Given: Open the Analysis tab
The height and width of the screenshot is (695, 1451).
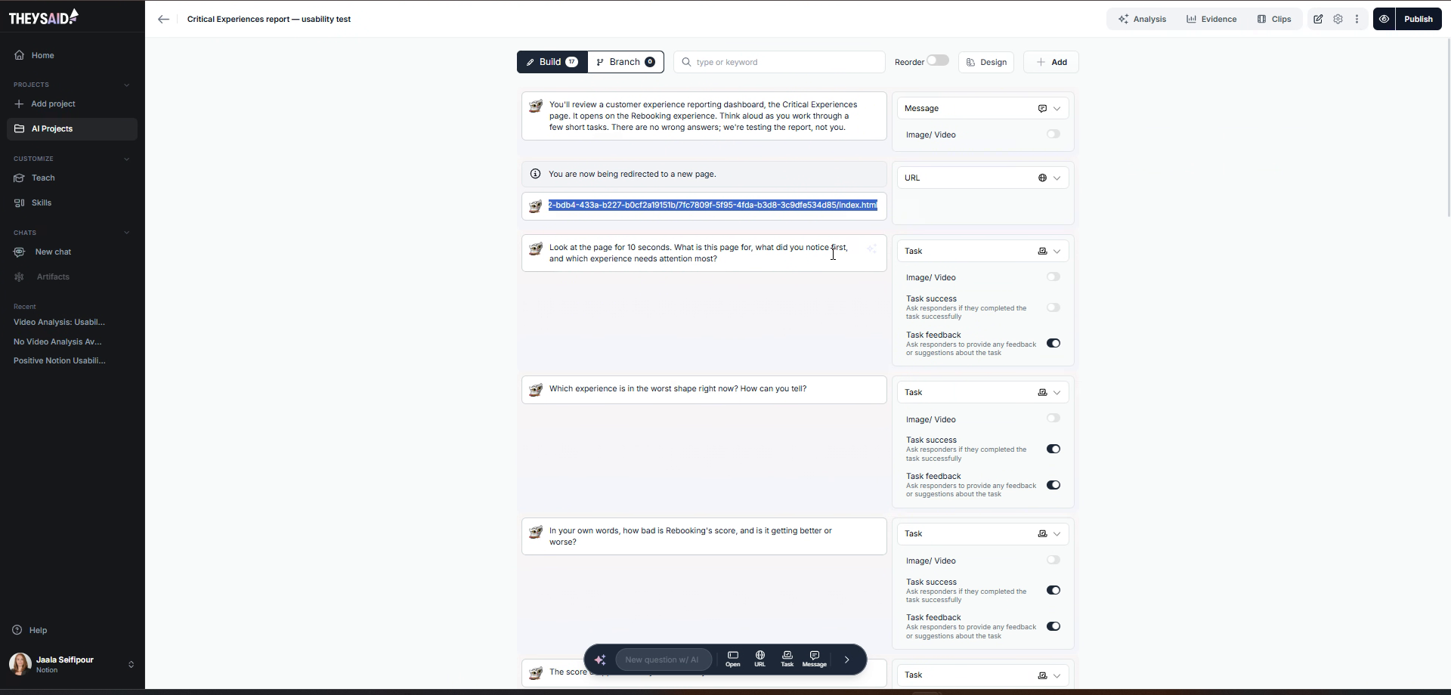Looking at the screenshot, I should click(x=1142, y=20).
